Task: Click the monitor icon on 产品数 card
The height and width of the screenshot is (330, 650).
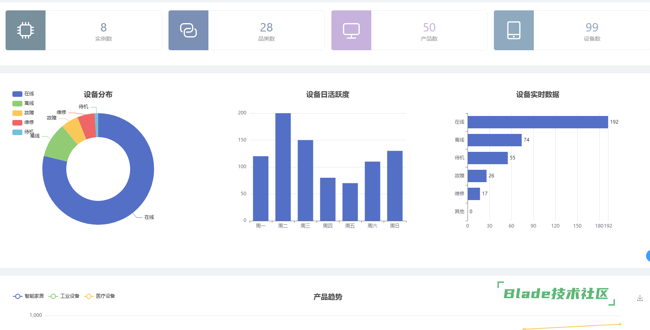Action: pos(351,31)
